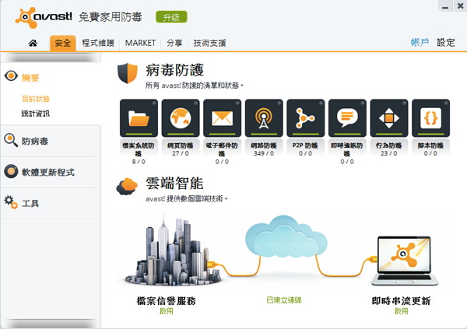Screen dimensions: 467x329
Task: Click the 23 / 0 behavior shield count
Action: (x=389, y=153)
